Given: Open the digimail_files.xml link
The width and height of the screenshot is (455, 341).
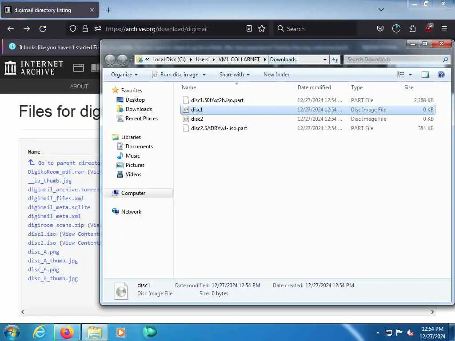Looking at the screenshot, I should [x=56, y=198].
